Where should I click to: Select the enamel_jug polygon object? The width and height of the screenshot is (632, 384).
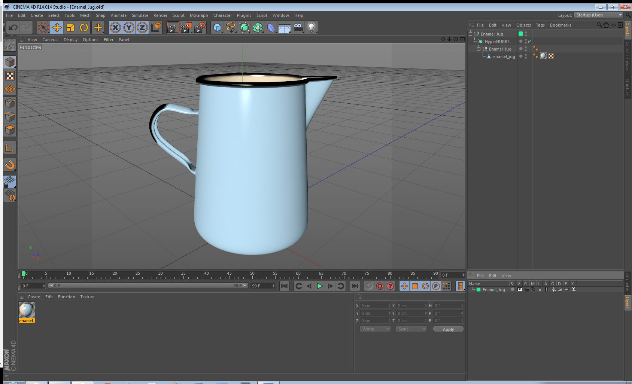(504, 57)
